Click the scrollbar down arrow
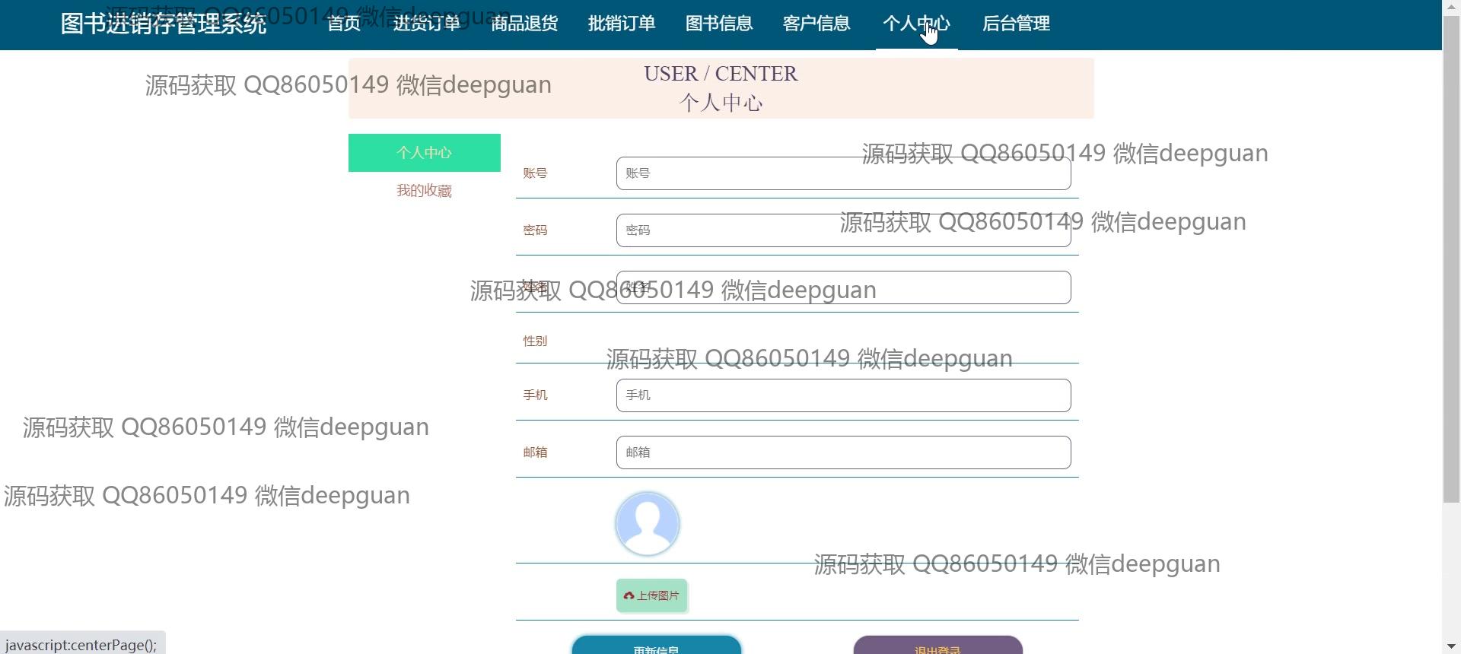Screen dimensions: 1461x654 coord(1451,646)
